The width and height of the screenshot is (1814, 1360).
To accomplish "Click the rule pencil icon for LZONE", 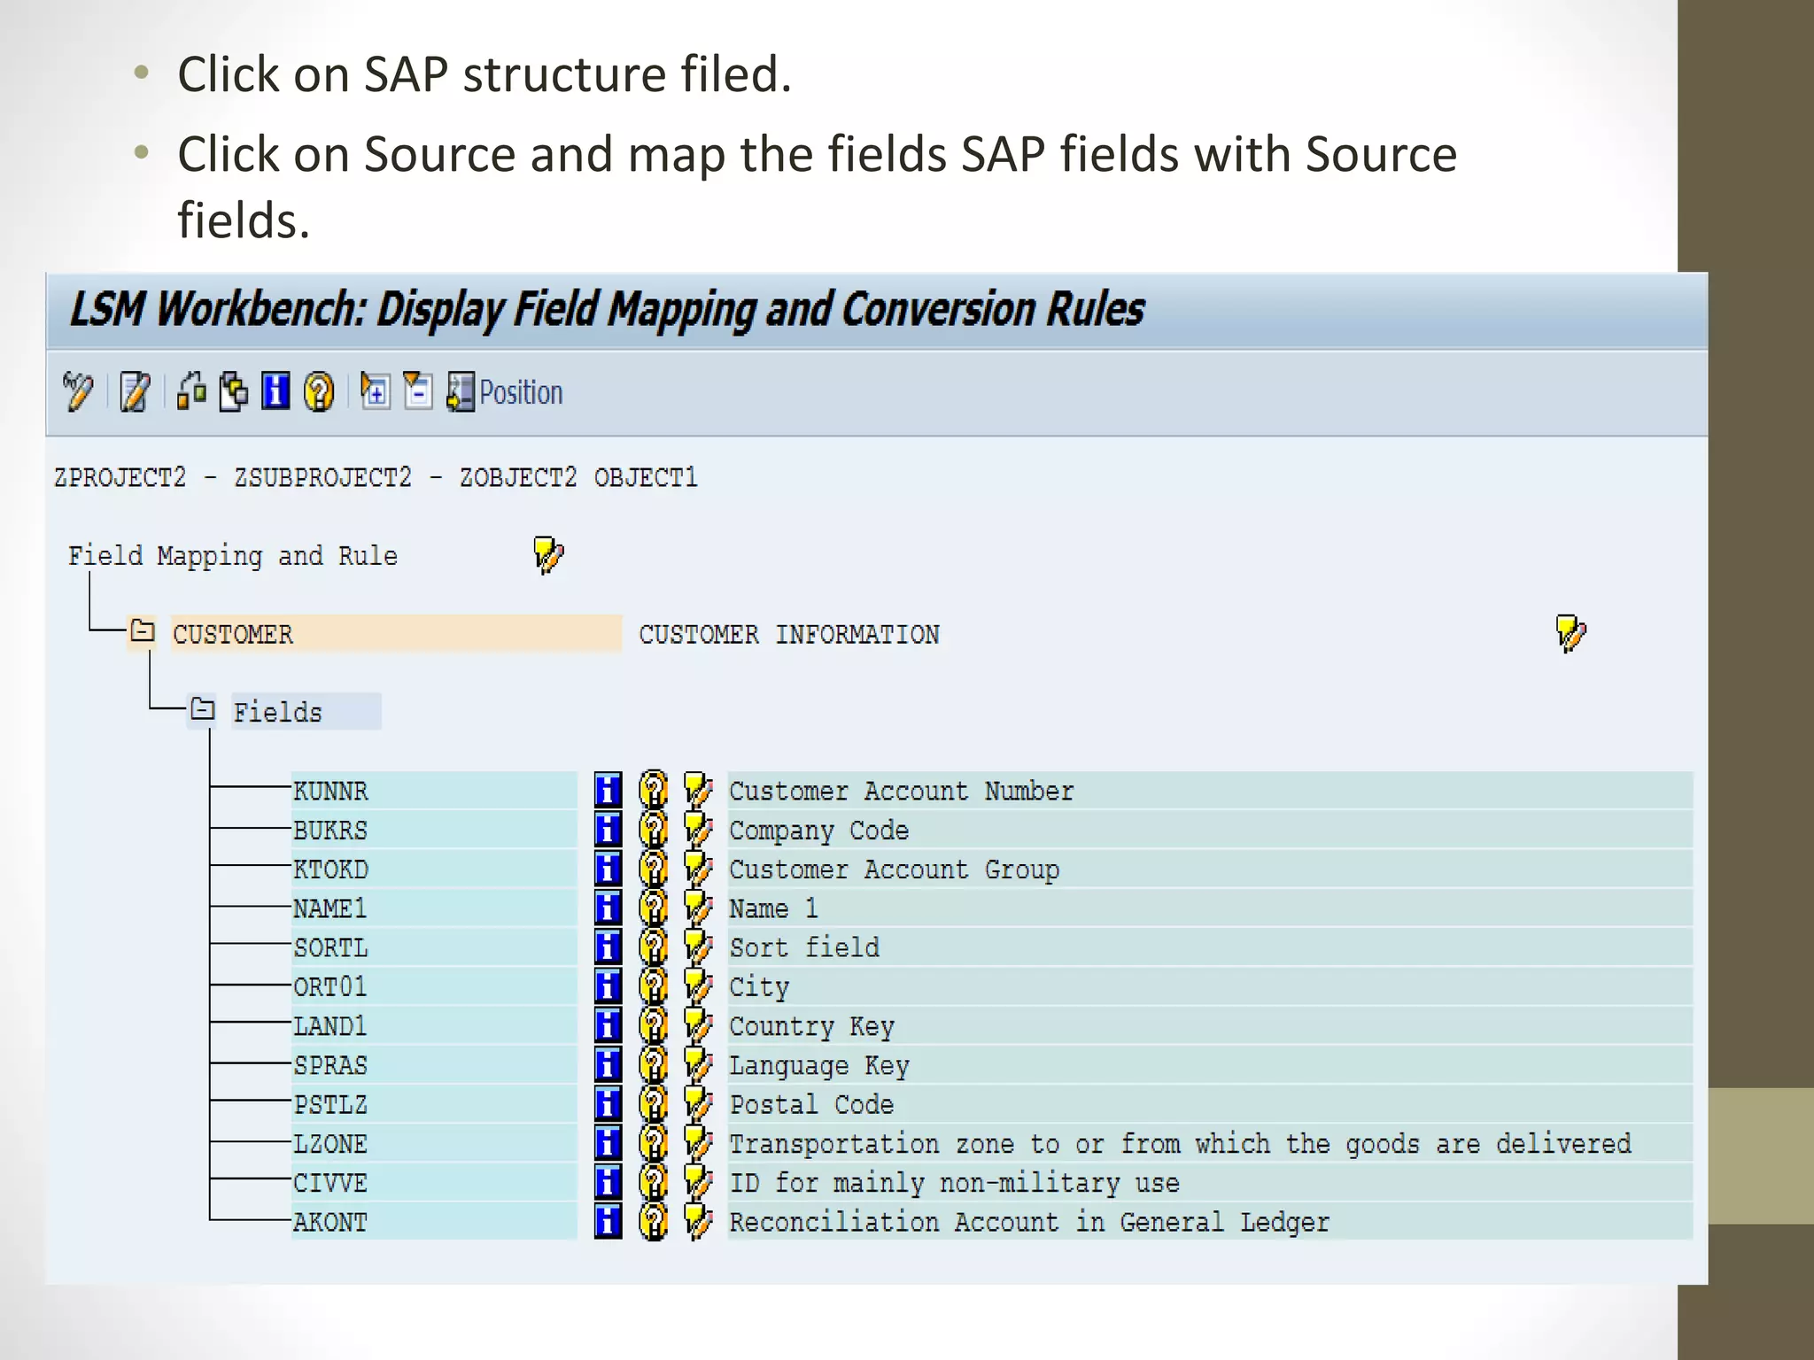I will click(698, 1143).
